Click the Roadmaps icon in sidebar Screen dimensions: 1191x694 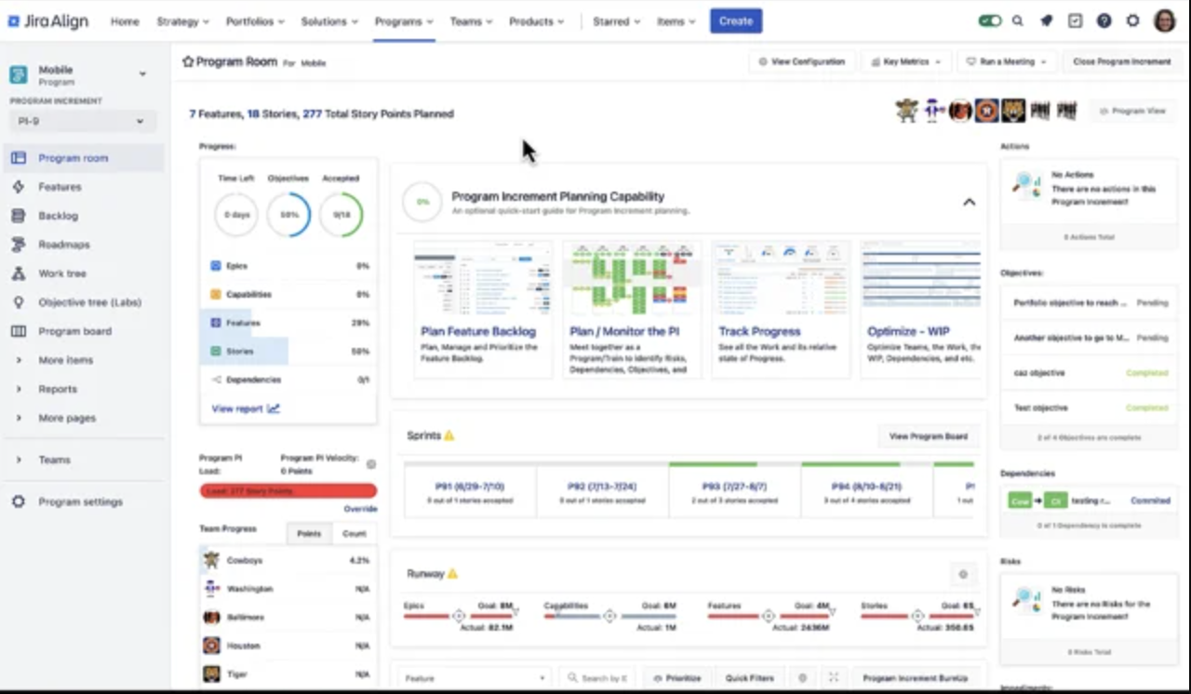coord(18,245)
